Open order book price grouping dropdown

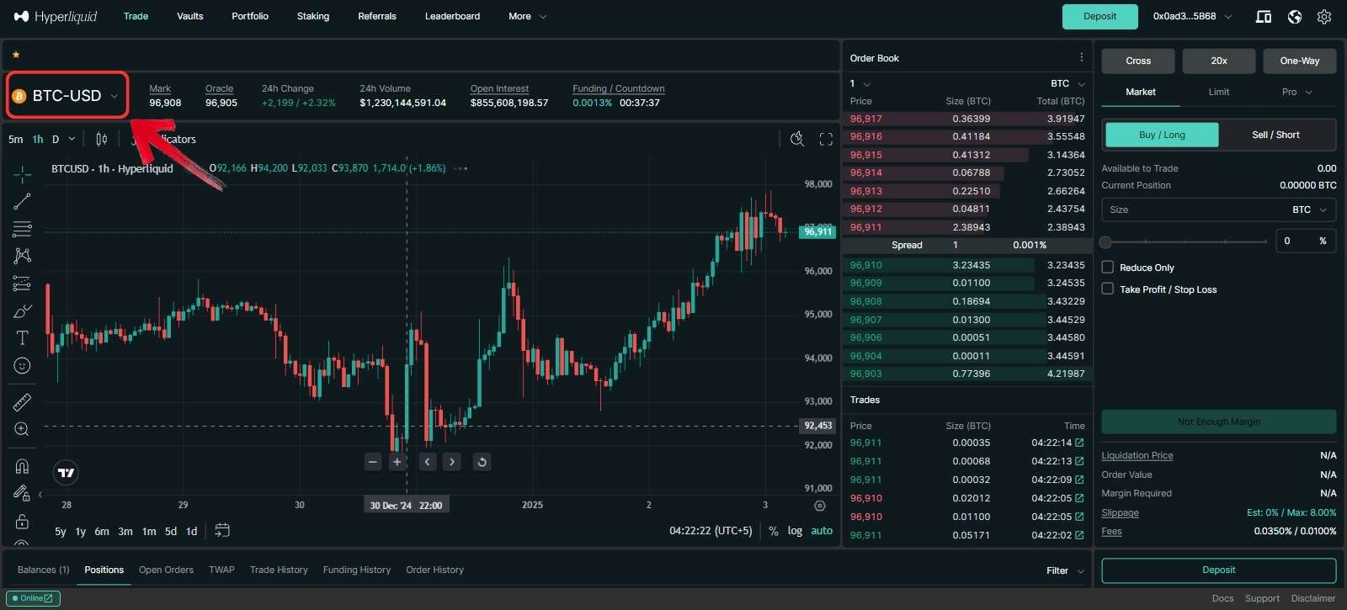tap(860, 83)
